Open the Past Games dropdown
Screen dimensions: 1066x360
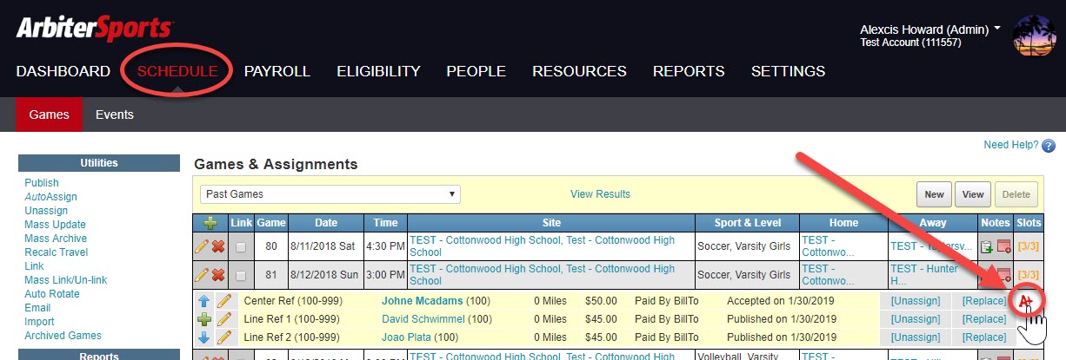(x=330, y=193)
